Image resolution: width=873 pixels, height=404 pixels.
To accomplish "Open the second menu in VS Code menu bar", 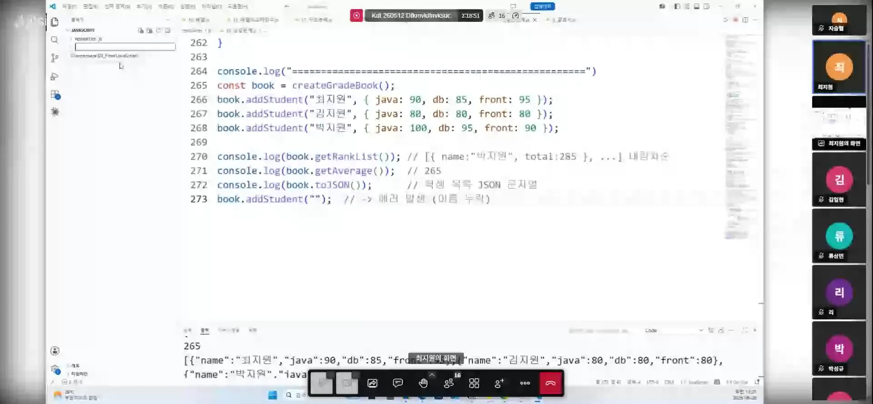I will (90, 6).
